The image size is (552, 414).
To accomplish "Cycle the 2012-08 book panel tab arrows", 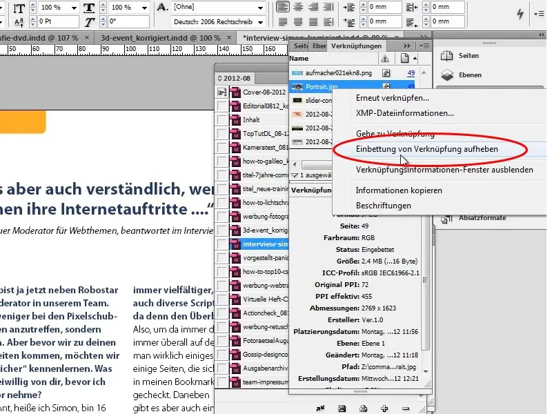I will [x=219, y=78].
